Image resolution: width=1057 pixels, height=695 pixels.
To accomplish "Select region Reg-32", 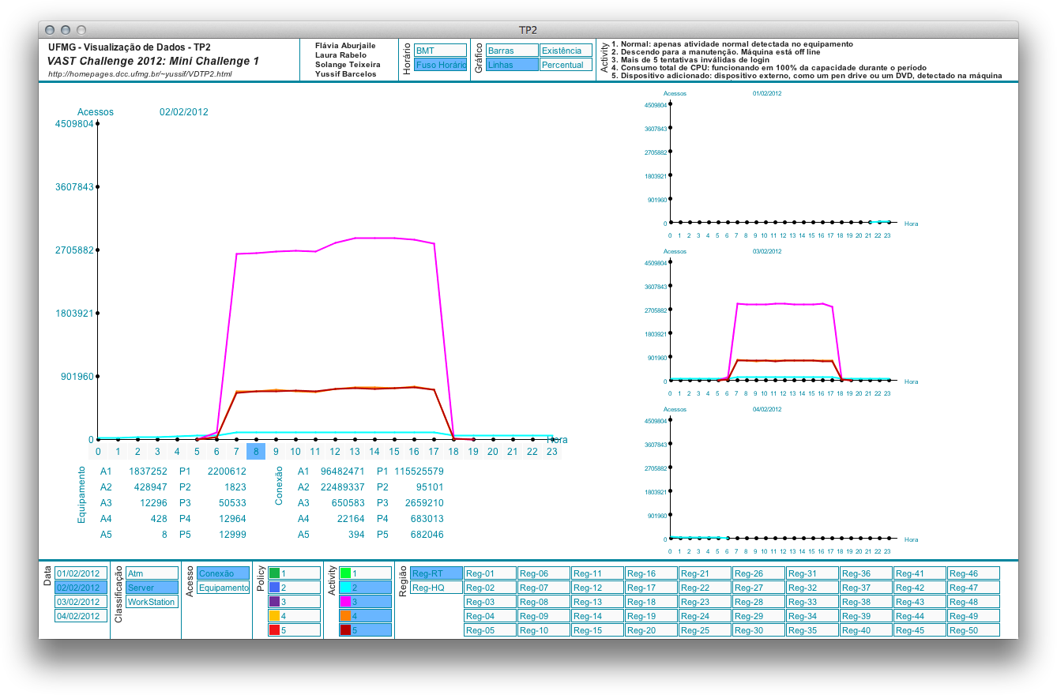I will tap(812, 588).
